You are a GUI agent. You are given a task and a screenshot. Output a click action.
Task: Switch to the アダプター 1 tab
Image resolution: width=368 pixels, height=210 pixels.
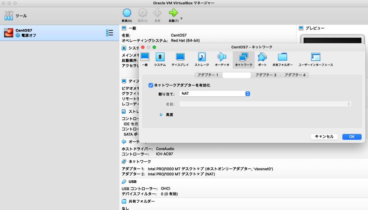coord(208,75)
